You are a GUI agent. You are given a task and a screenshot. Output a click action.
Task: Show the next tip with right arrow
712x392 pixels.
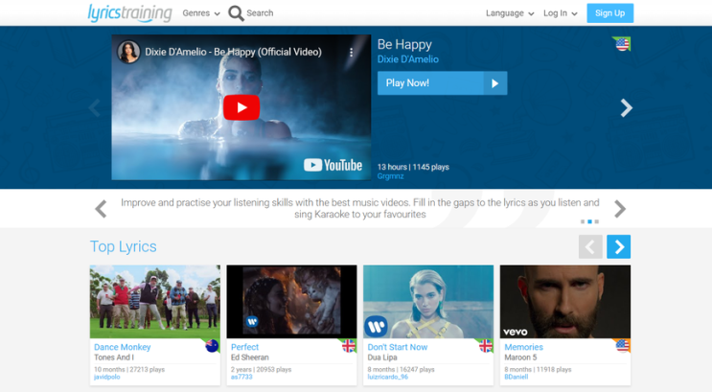point(620,209)
